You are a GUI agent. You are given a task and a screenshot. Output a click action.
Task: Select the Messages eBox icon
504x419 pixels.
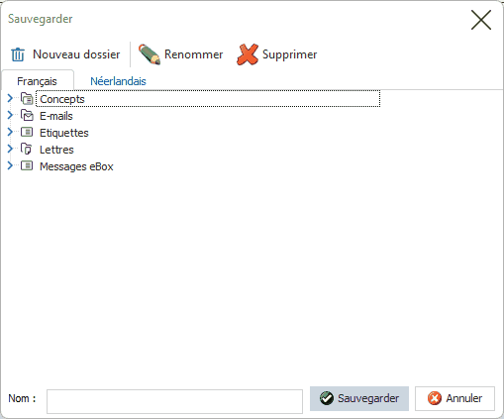click(27, 165)
